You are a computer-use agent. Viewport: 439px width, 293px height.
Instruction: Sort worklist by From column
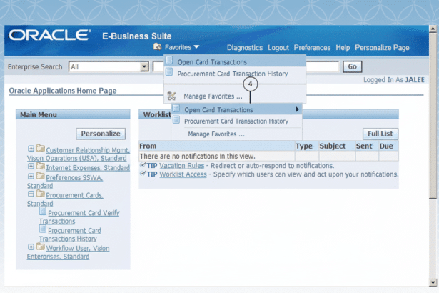tap(148, 146)
